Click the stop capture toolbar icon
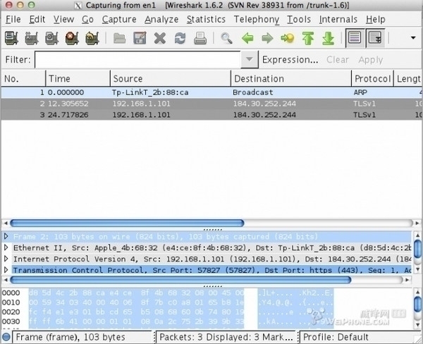 click(x=71, y=37)
